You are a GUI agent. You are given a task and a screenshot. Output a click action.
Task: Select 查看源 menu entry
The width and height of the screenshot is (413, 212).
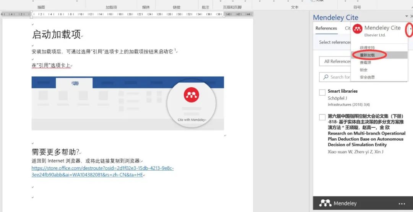[x=365, y=63]
